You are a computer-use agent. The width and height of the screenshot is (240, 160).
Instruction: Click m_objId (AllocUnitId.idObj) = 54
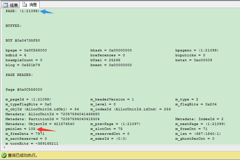click(x=42, y=109)
